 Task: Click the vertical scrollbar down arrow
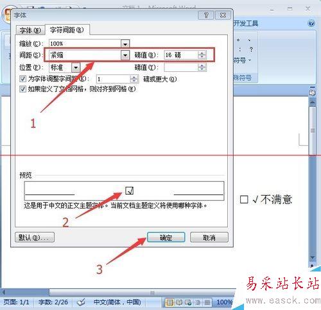(313, 257)
